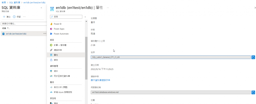Click en1db (en1test/en1db) breadcrumb
Screen dimensions: 256x104
[34, 2]
